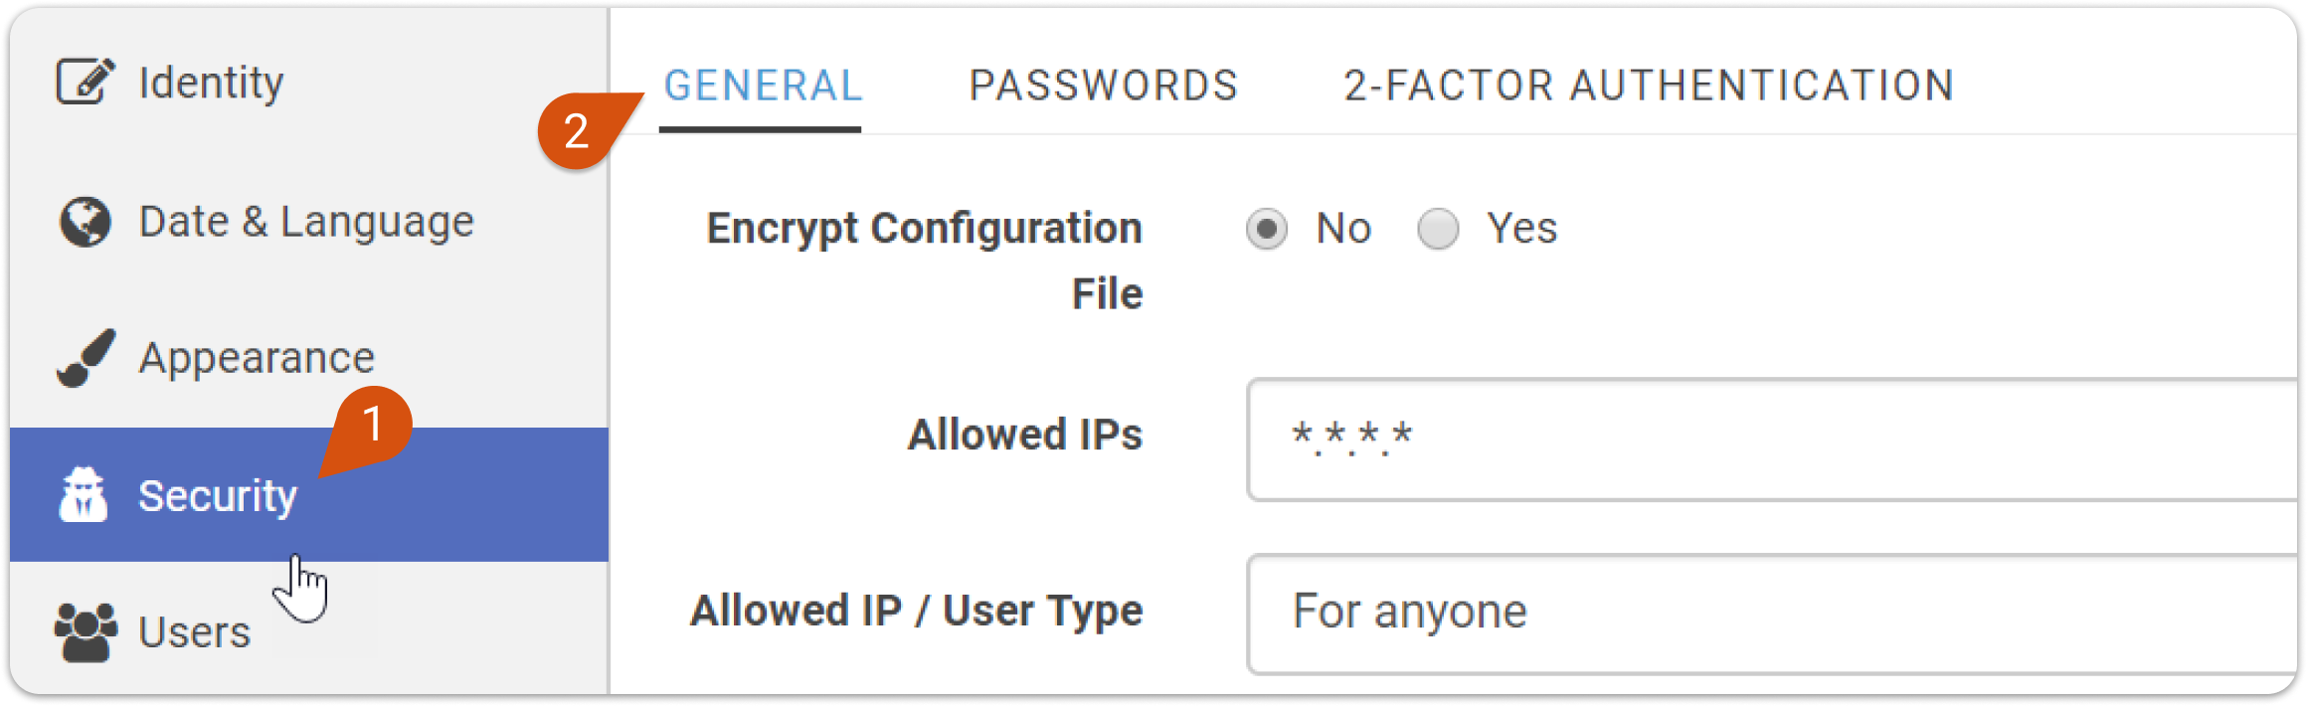2307x706 pixels.
Task: Switch to the General tab
Action: pos(762,87)
